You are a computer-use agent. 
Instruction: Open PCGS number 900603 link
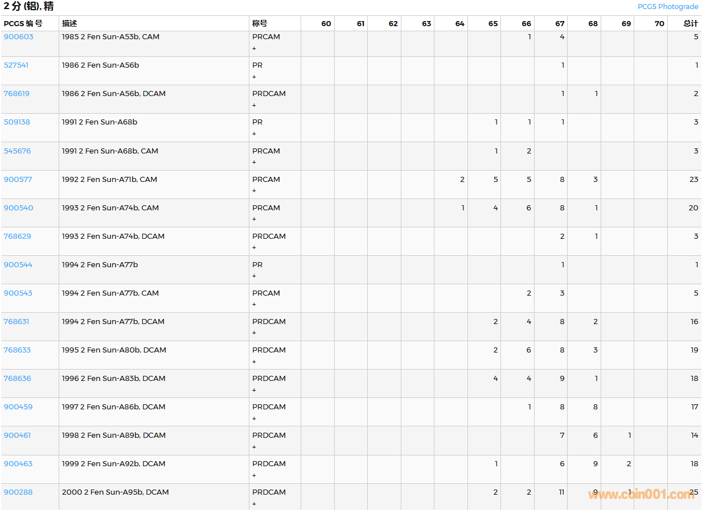tap(19, 37)
